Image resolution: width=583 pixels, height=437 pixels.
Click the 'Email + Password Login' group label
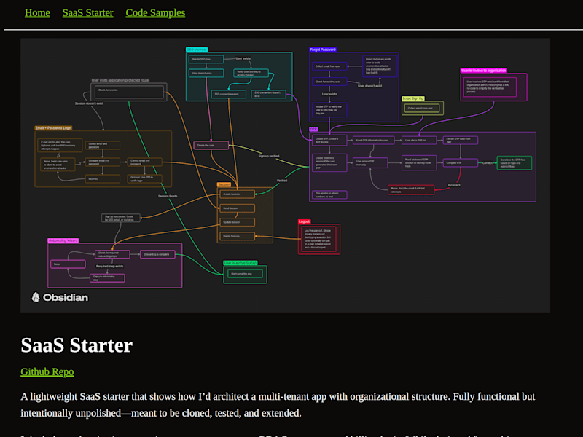pyautogui.click(x=53, y=128)
